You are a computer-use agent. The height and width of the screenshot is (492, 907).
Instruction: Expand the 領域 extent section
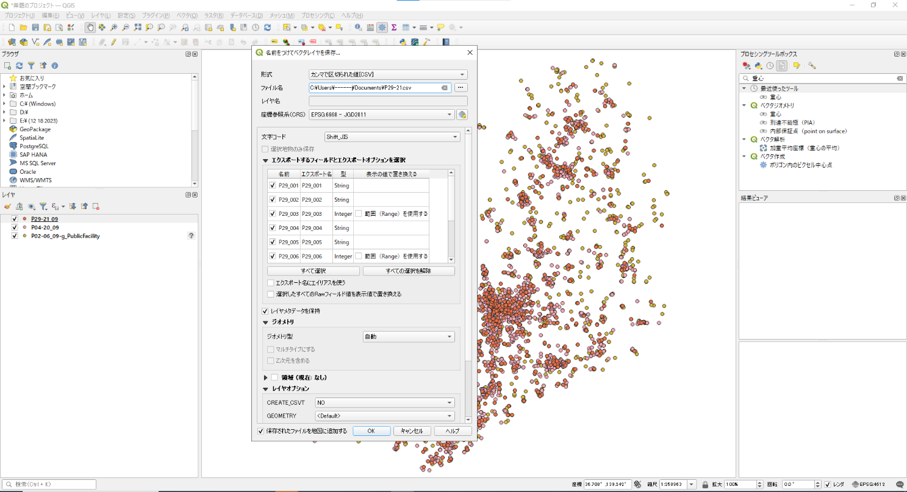(266, 377)
